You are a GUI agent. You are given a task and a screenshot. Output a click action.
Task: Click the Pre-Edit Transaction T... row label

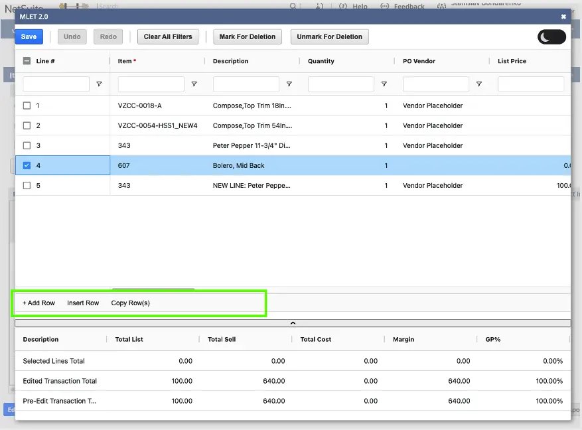click(59, 401)
